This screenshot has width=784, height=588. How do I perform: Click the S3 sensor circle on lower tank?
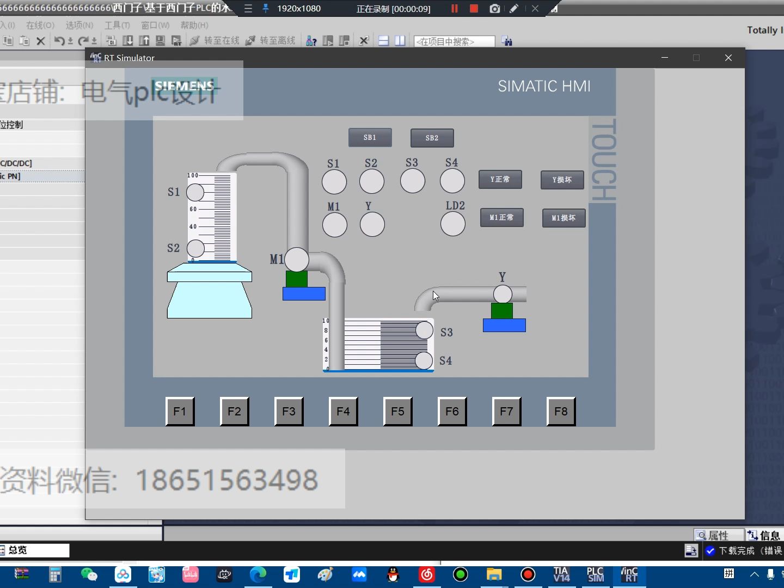point(425,330)
